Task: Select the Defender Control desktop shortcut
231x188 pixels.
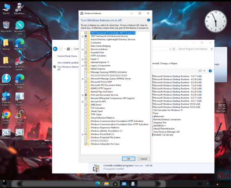Action: point(6,99)
